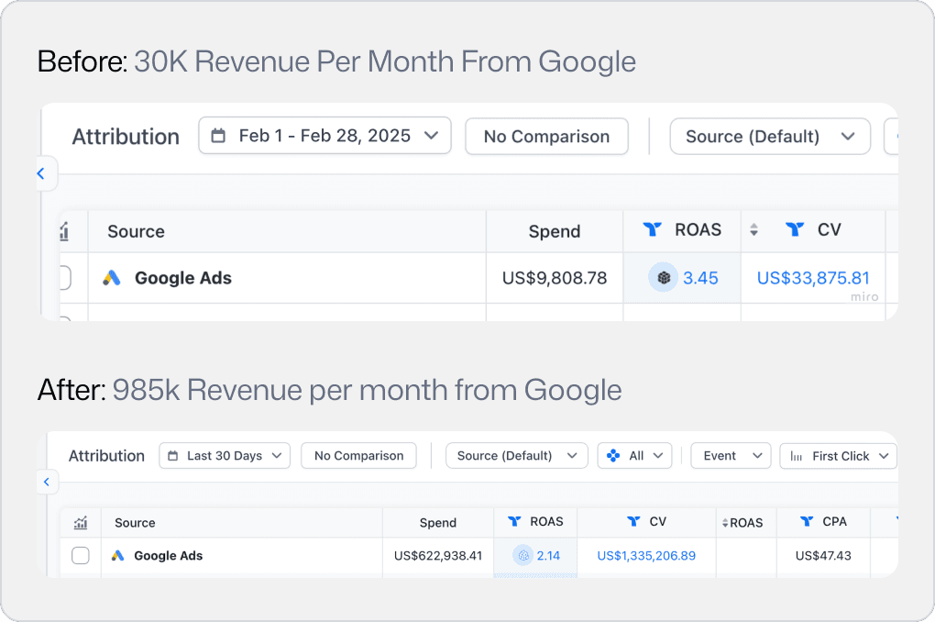Click Google Ads source name in the After table
Viewport: 935px width, 622px height.
click(x=168, y=556)
